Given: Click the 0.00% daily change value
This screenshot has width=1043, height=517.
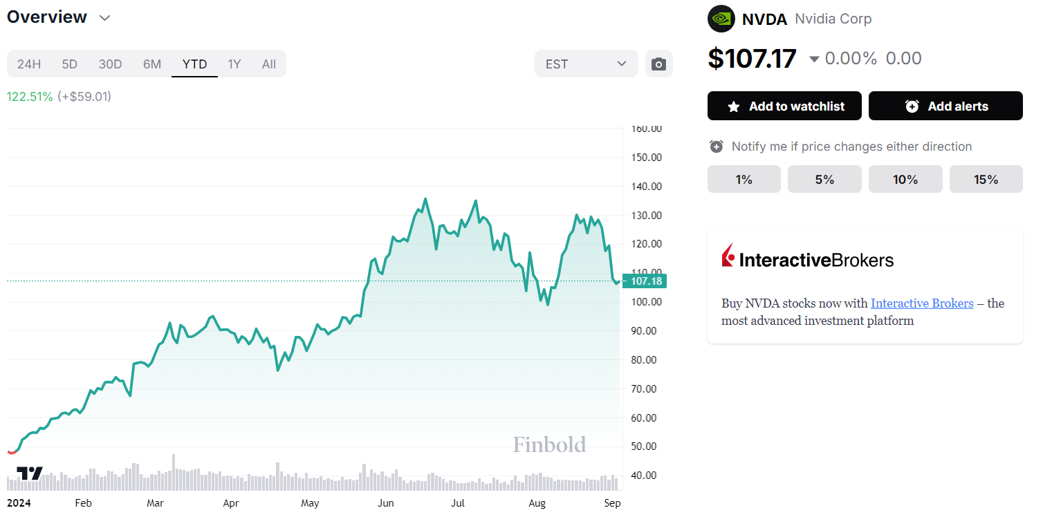Looking at the screenshot, I should (851, 58).
